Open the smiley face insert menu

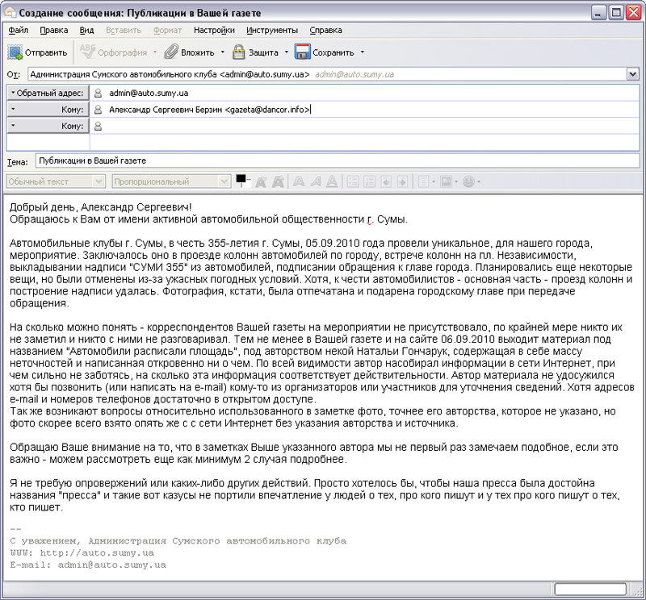(472, 181)
